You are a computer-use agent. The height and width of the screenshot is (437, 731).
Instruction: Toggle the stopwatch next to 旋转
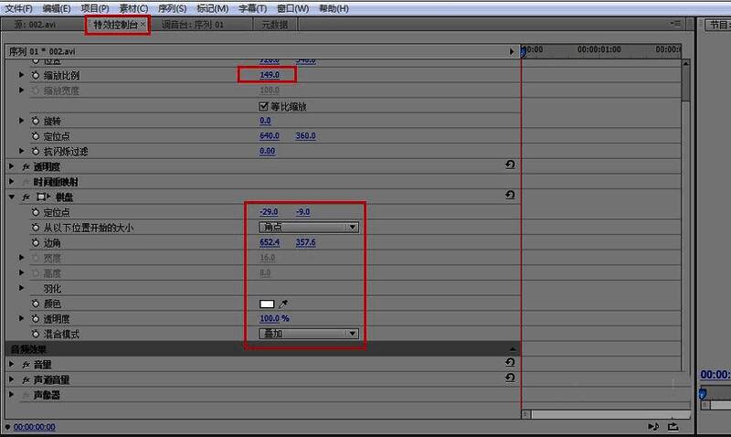tap(37, 121)
